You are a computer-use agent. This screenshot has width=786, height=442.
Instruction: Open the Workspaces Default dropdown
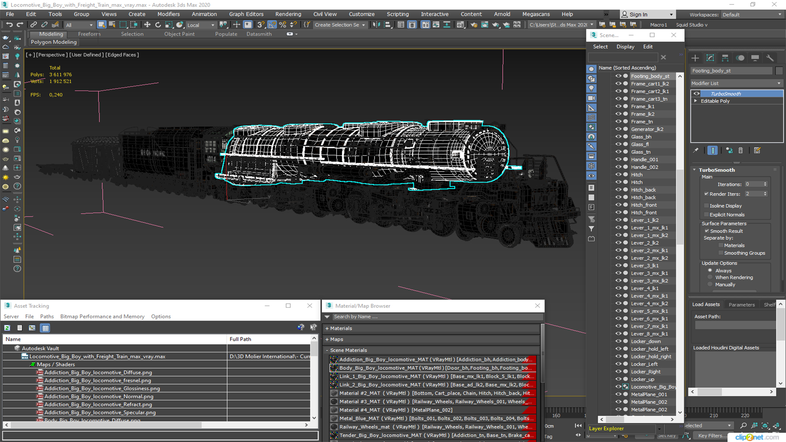752,15
